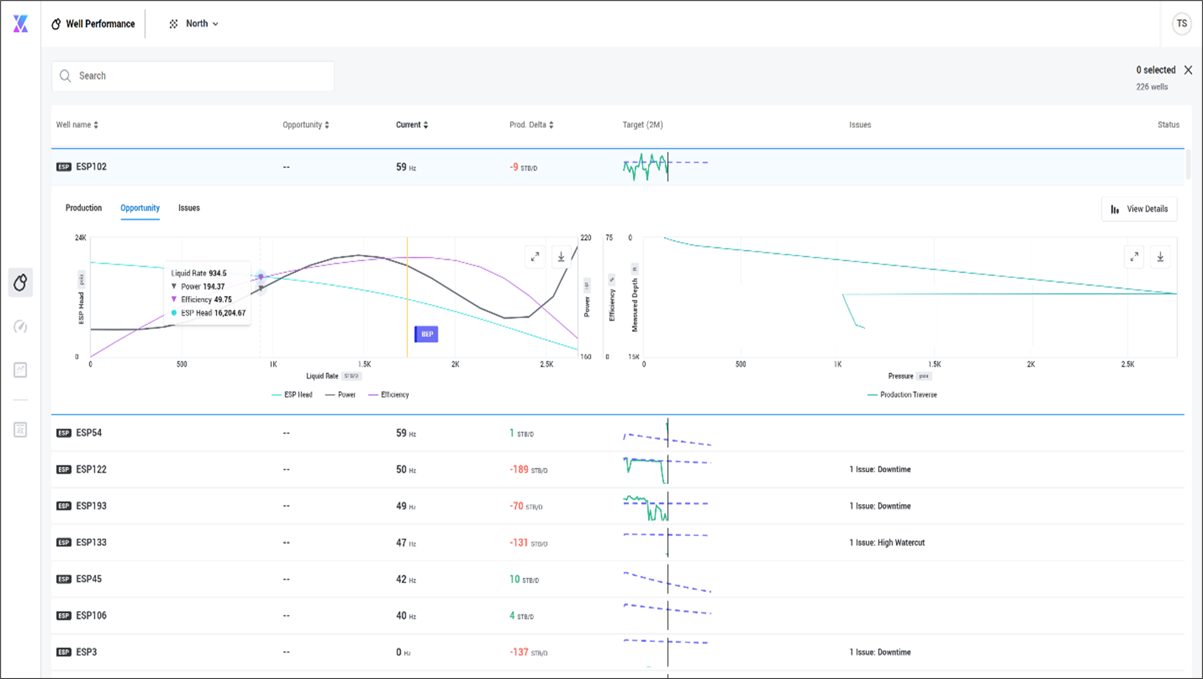Viewport: 1203px width, 679px height.
Task: Click the app logo in top-left
Action: click(x=20, y=24)
